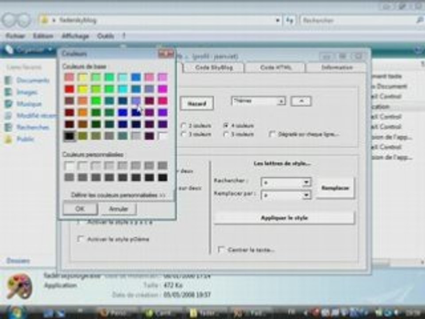Click the small caret button beside Thèmes
Screen dimensions: 425x319
(x=301, y=101)
